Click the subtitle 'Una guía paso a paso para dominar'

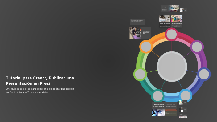pyautogui.click(x=40, y=91)
